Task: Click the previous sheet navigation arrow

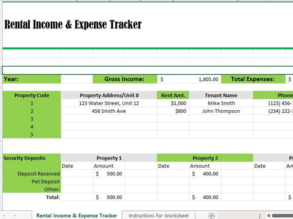Action: [x=5, y=215]
